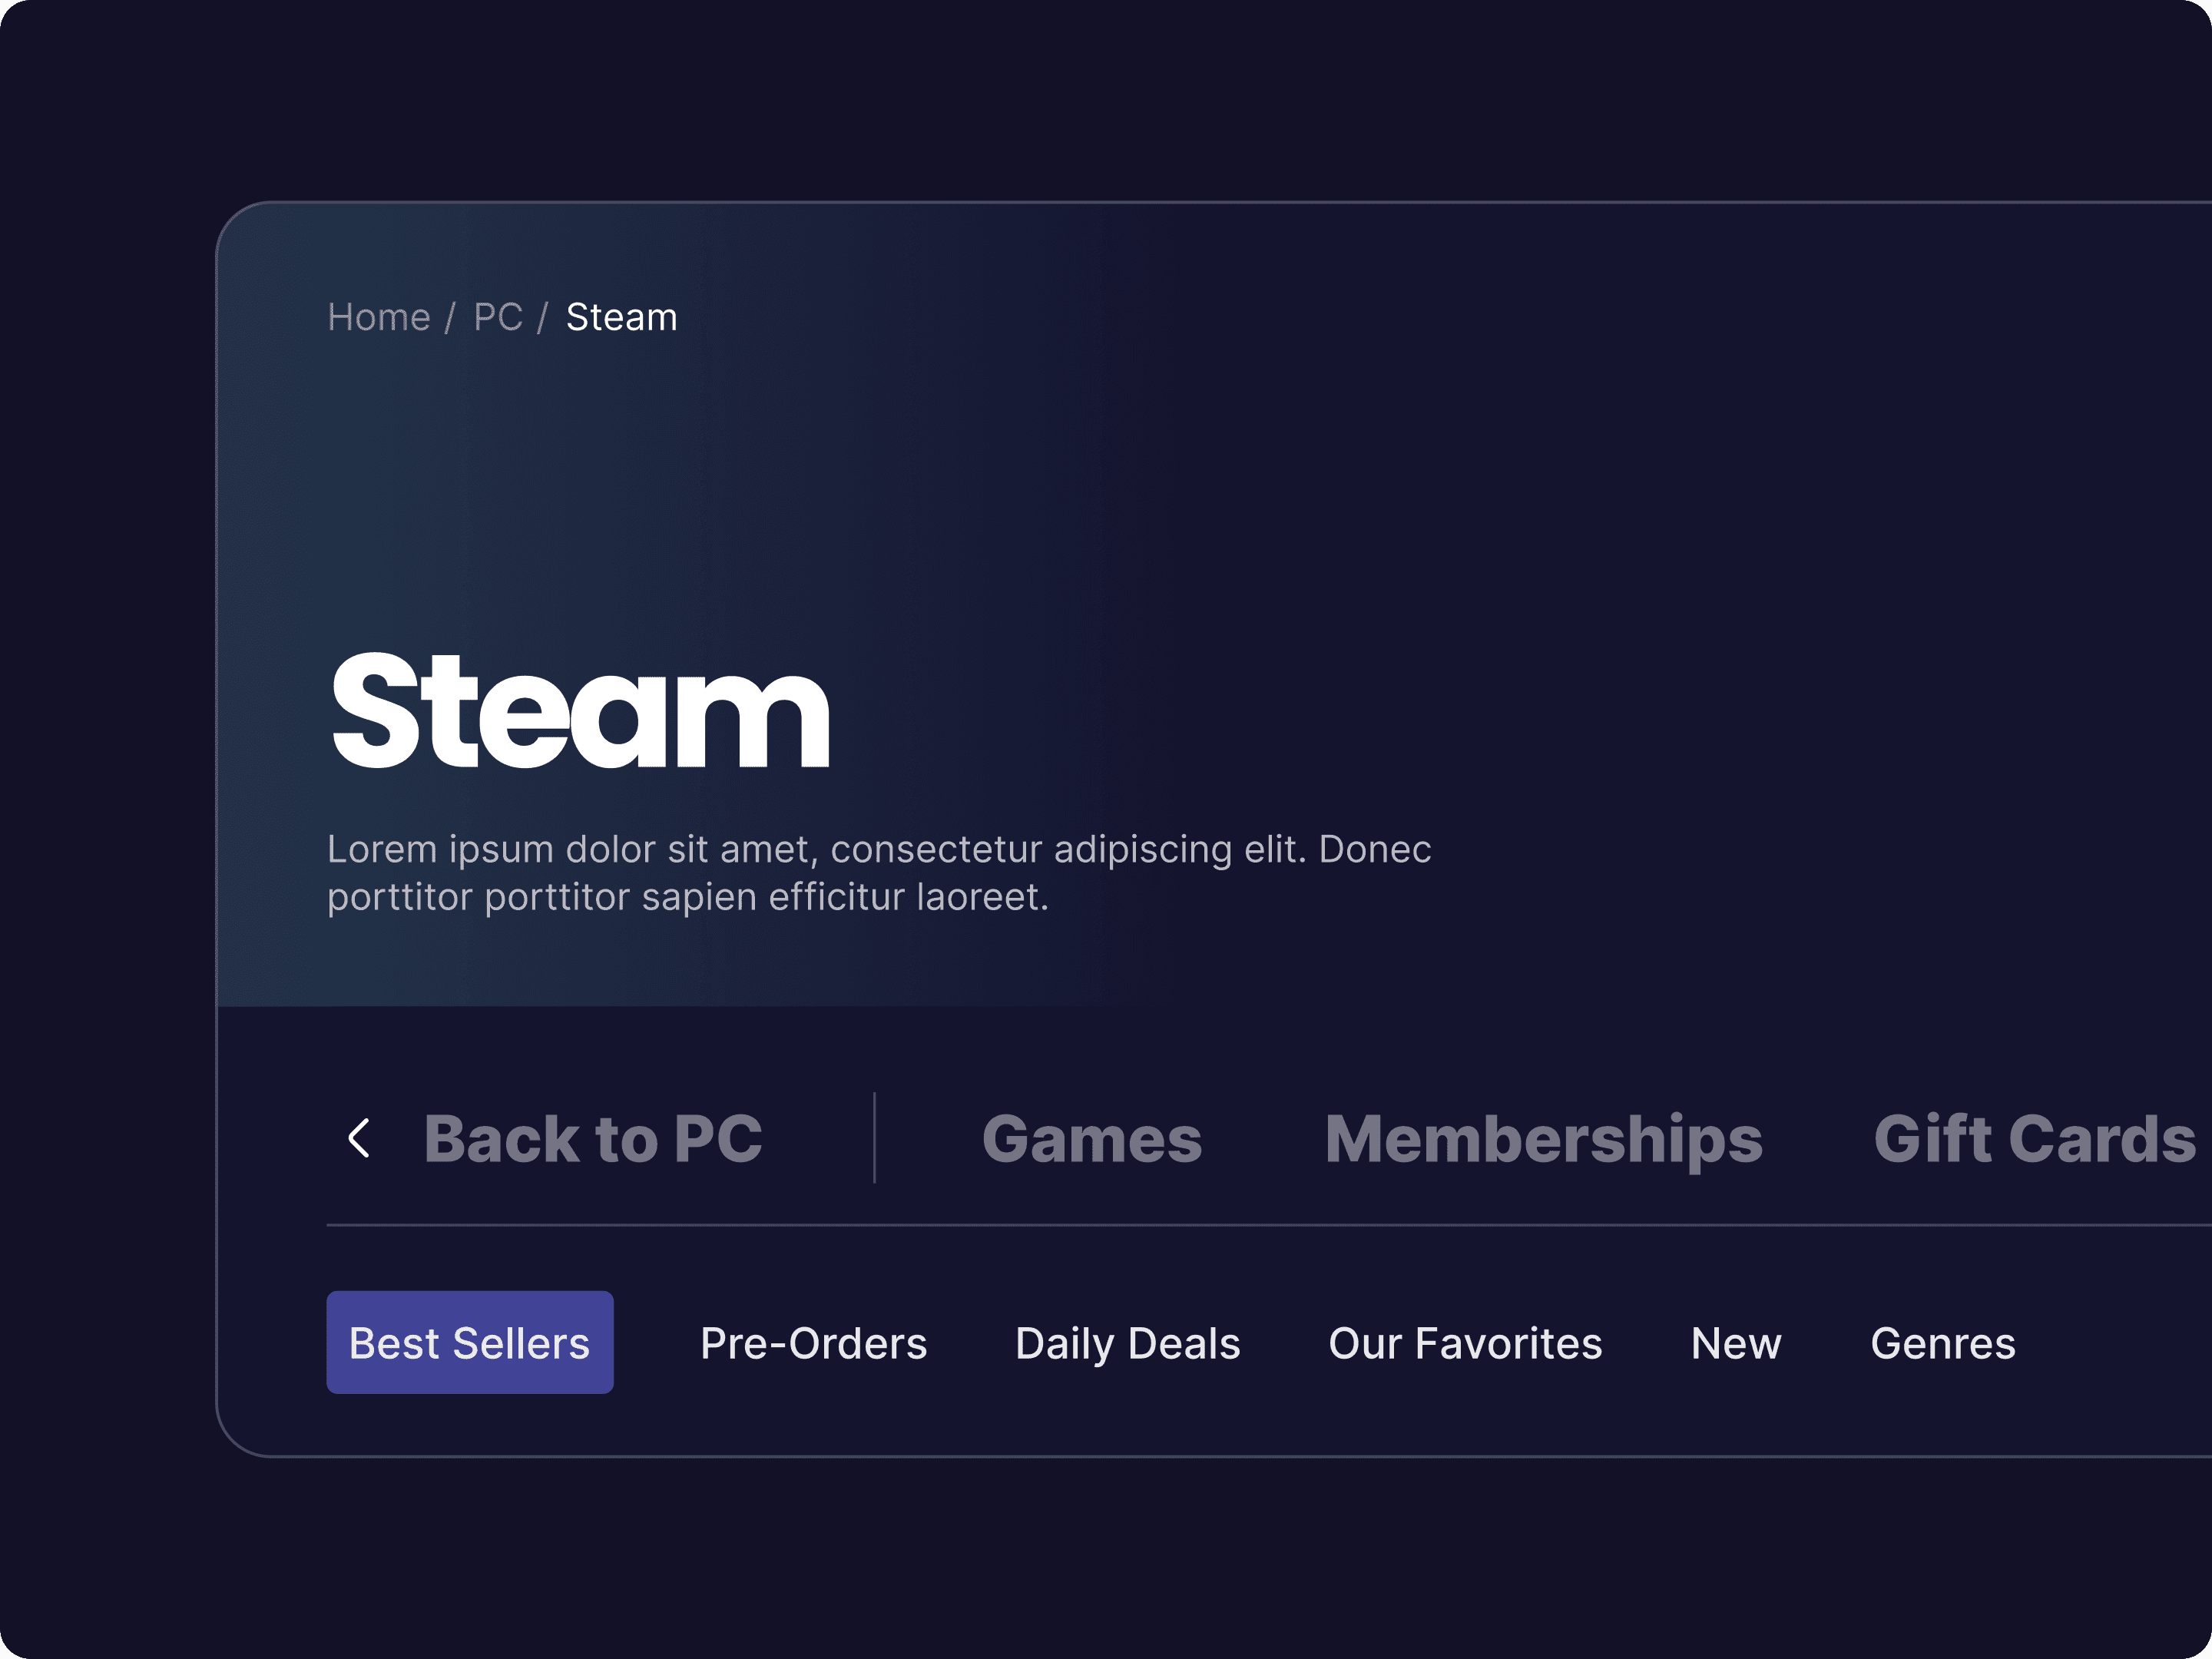This screenshot has height=1659, width=2212.
Task: Click slash separator between Home and PC
Action: pos(450,318)
